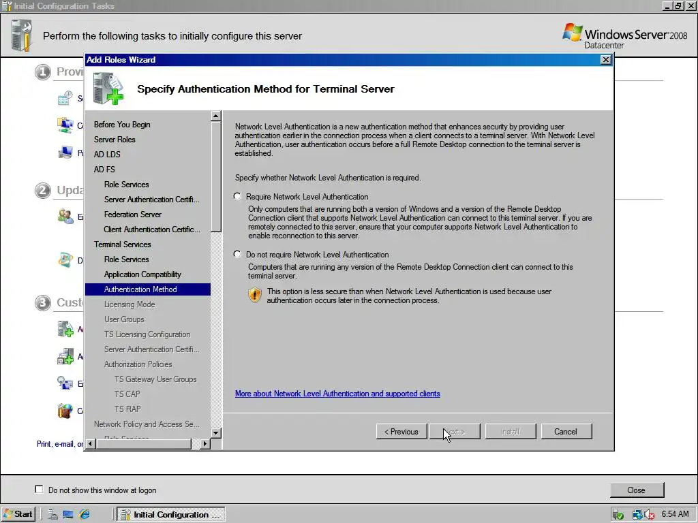Image resolution: width=698 pixels, height=523 pixels.
Task: Click the time zone icon in section 1
Action: 65,98
